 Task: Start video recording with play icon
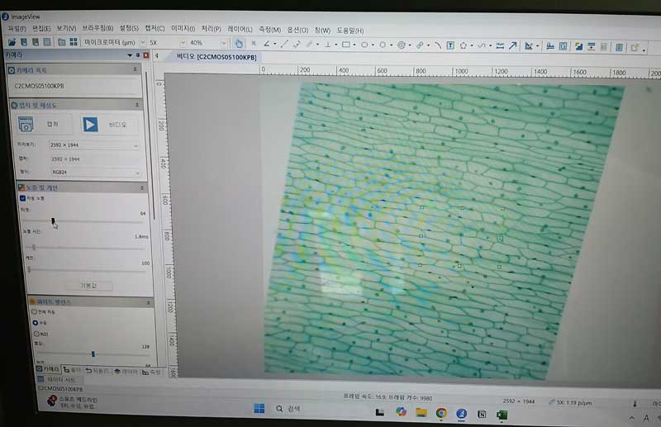[90, 125]
